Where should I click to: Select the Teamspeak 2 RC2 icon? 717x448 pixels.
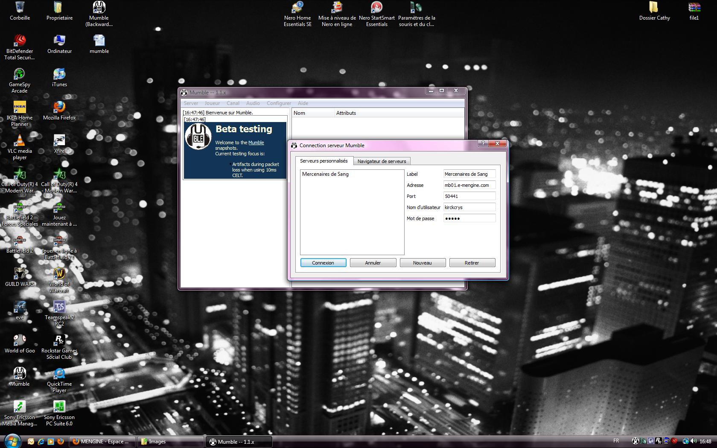pos(59,314)
